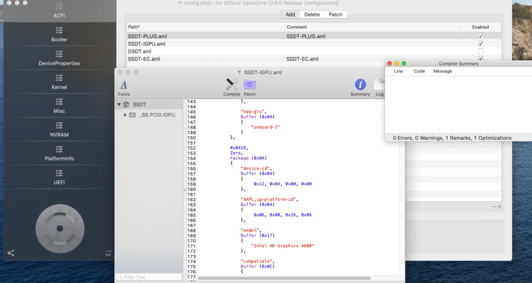Show the compiler Summary

pyautogui.click(x=360, y=87)
